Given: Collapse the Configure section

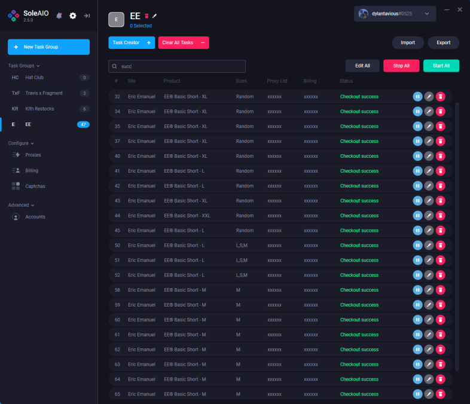Looking at the screenshot, I should pyautogui.click(x=21, y=143).
